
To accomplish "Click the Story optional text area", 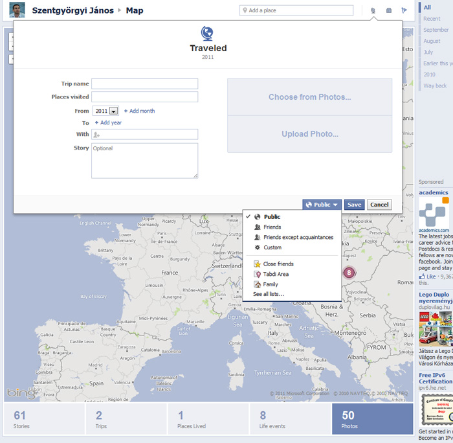I will (x=144, y=161).
